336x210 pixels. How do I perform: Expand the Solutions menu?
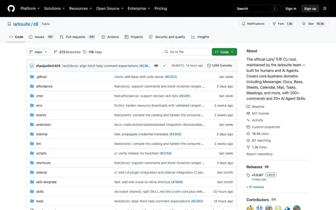click(x=54, y=9)
